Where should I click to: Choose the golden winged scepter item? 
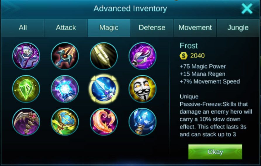(65, 122)
